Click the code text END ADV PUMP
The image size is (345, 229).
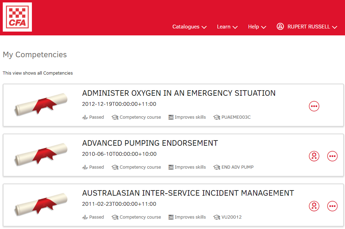[238, 167]
